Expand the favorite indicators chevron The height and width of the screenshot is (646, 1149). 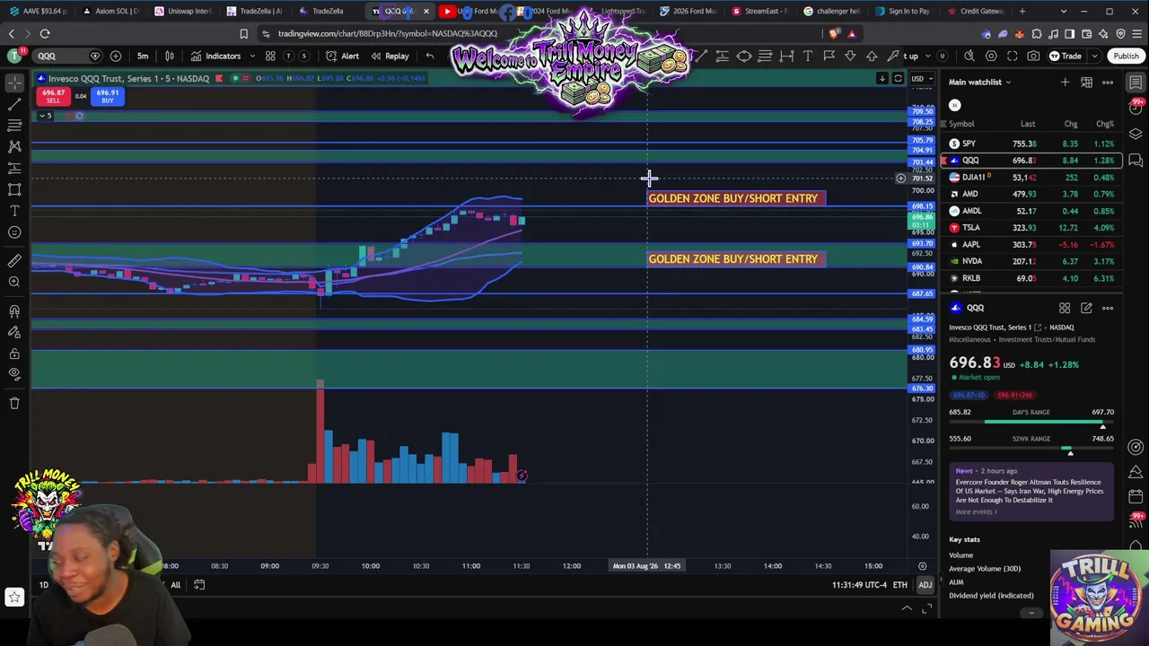tap(252, 56)
